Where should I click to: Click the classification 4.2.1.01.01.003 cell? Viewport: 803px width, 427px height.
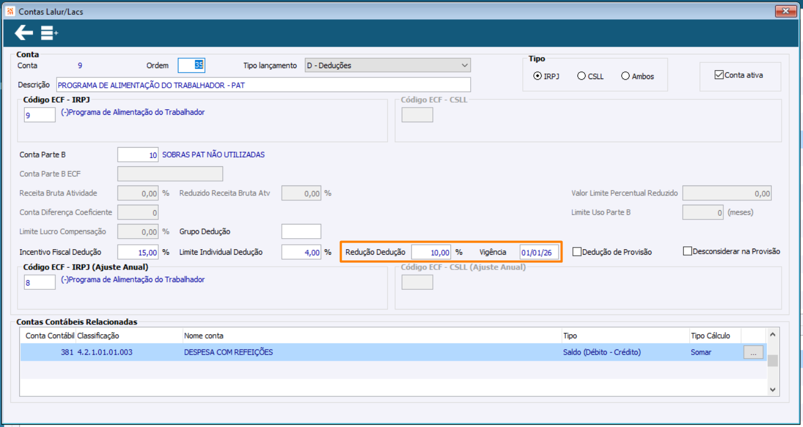coord(105,352)
